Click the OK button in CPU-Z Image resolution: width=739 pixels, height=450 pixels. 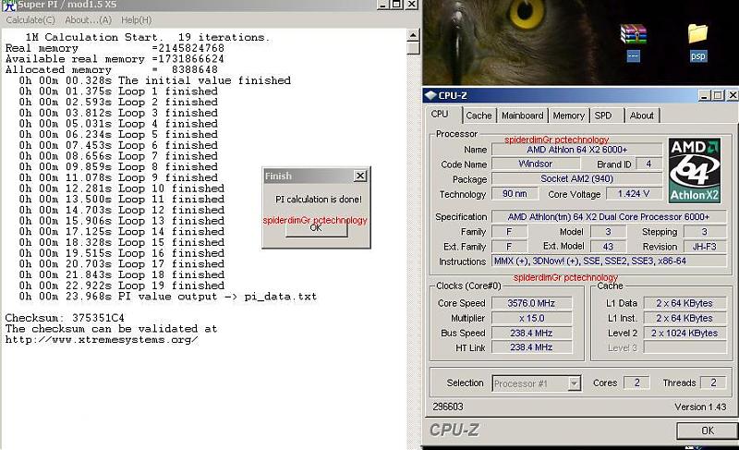click(707, 431)
